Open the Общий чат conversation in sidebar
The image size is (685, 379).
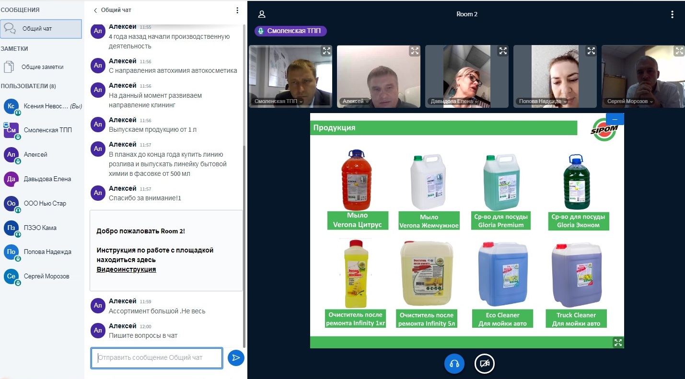pos(41,29)
